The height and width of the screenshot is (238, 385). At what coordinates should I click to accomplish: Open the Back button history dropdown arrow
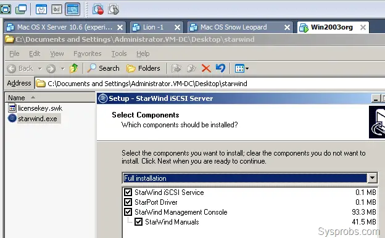(39, 68)
